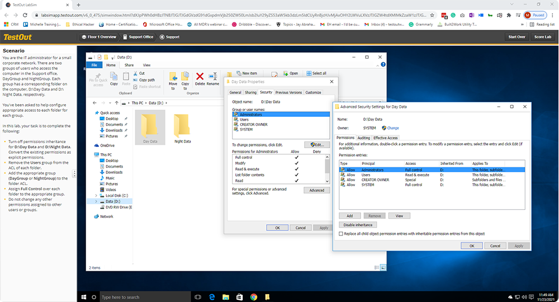Click the Explorer help question mark icon
559x302 pixels.
click(383, 64)
